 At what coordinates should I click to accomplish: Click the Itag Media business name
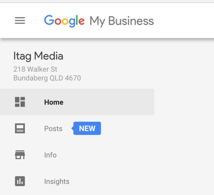(38, 56)
